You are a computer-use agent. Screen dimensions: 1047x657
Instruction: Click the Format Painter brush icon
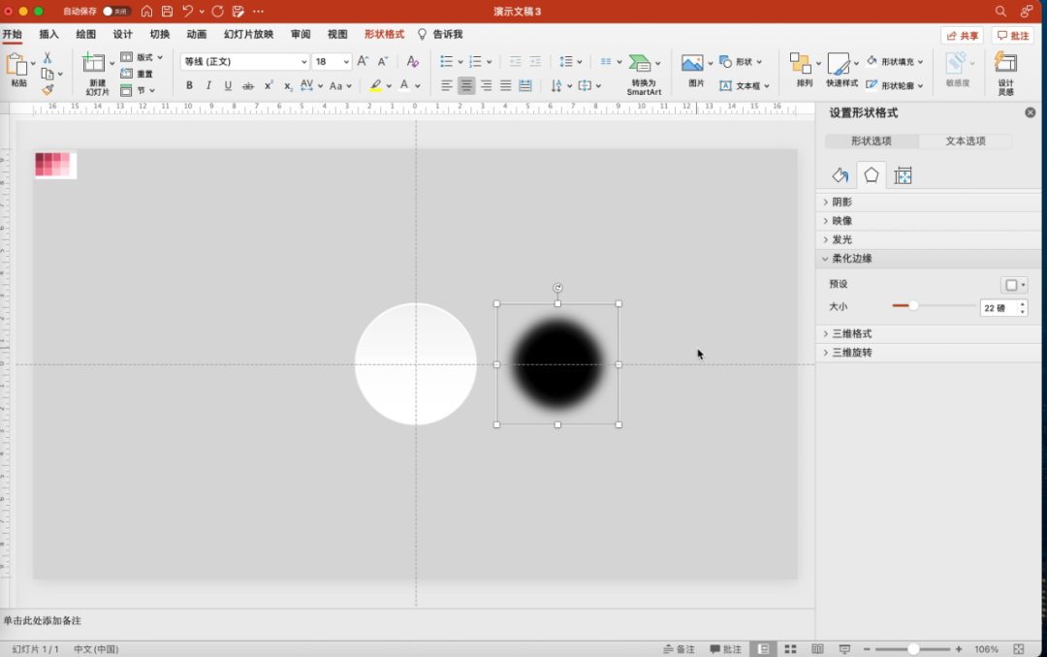click(48, 89)
